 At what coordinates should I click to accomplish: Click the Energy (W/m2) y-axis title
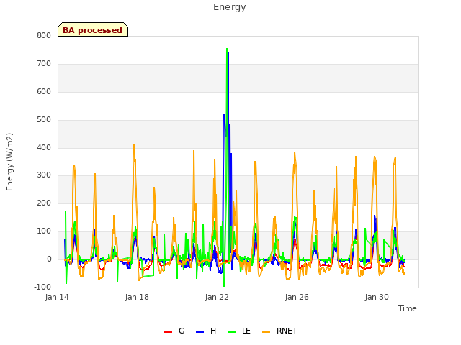click(x=9, y=162)
